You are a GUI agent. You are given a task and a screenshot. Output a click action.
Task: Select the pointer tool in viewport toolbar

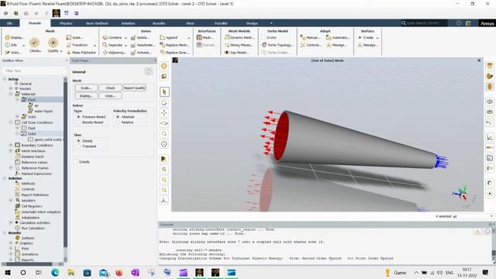tap(164, 91)
